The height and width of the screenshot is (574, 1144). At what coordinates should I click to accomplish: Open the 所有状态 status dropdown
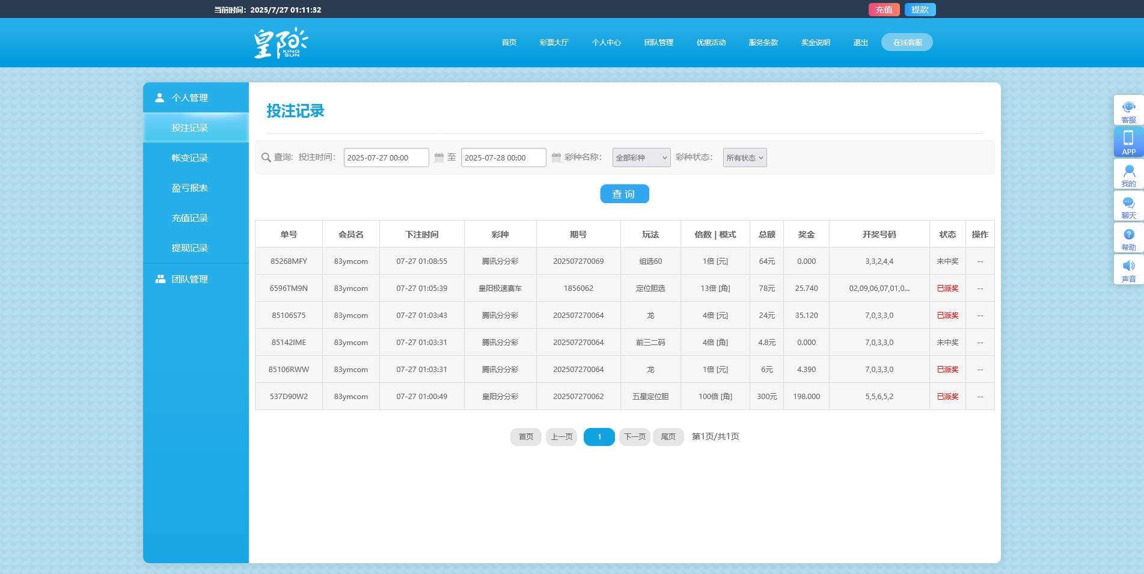point(745,157)
